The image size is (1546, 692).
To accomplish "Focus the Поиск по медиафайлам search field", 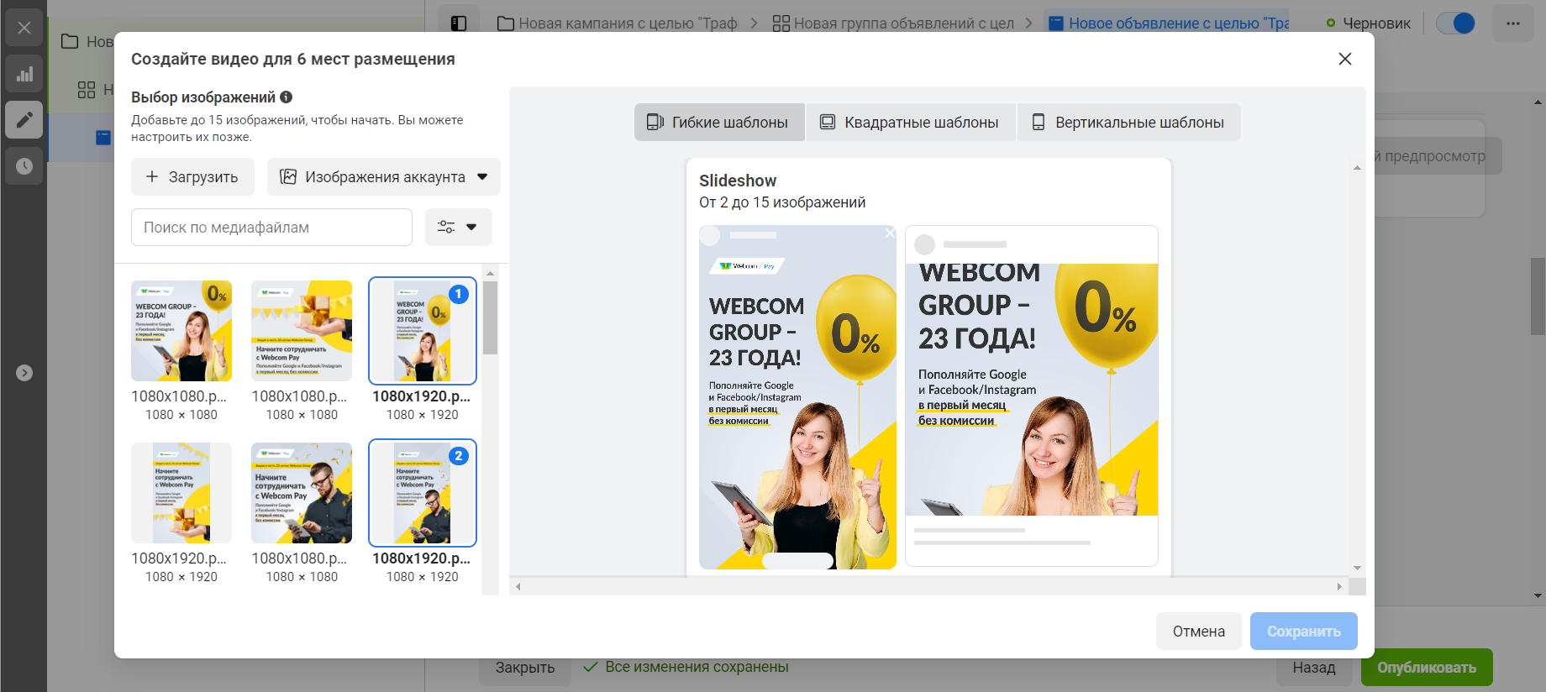I will click(x=271, y=228).
